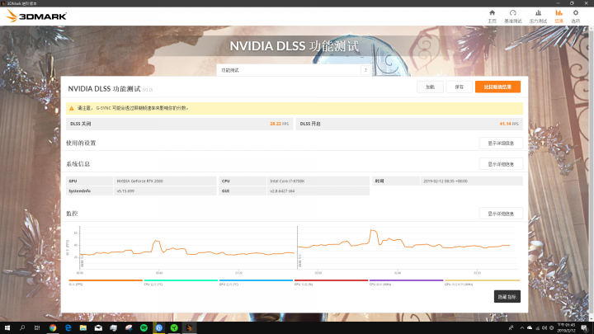Open Windows taskbar search
Viewport: 594px width, 334px height.
[x=22, y=327]
